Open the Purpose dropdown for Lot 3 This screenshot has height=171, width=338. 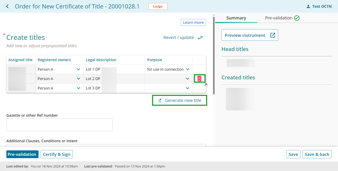coord(188,88)
